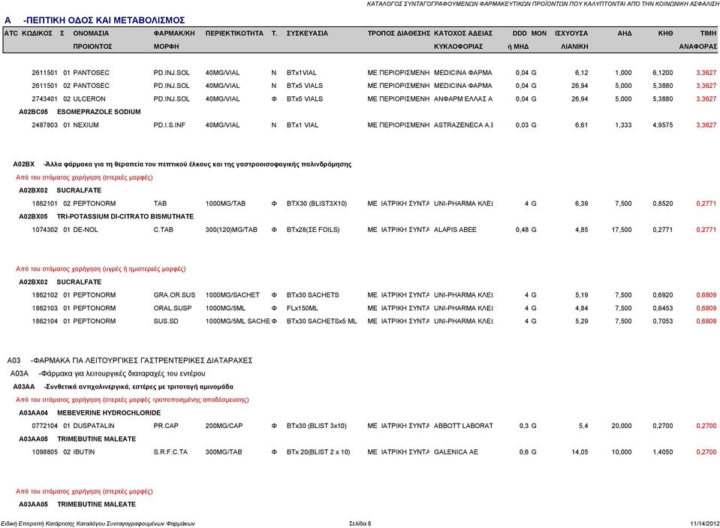This screenshot has height=528, width=720.
Task: Click red heading ending (στερεές μορφές) under A02BX
Action: pos(84,177)
